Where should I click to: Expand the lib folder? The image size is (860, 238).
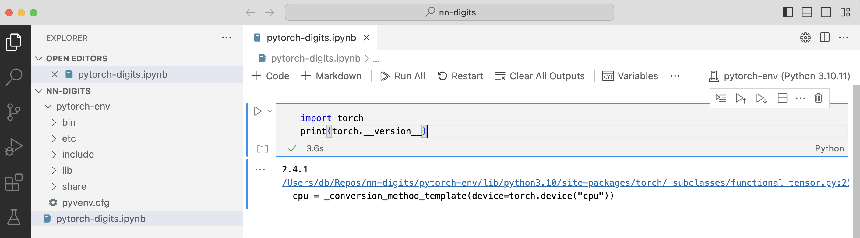point(54,170)
